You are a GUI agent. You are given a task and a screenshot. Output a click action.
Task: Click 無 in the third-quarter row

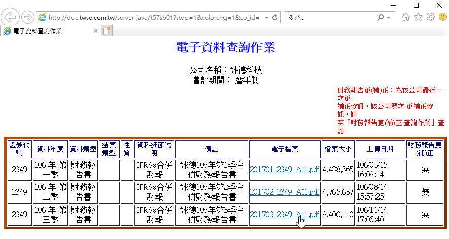[425, 215]
